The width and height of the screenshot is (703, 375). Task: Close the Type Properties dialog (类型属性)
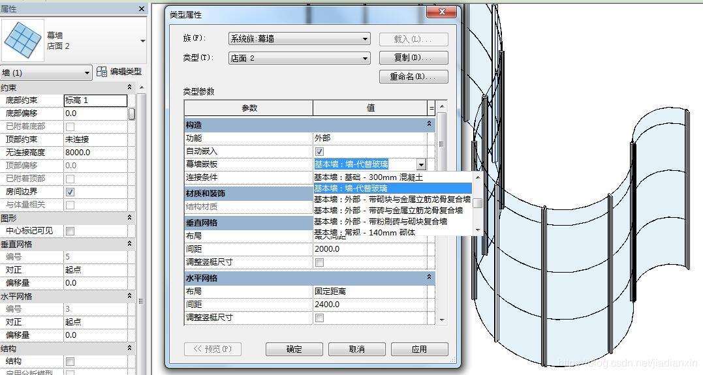click(x=442, y=12)
